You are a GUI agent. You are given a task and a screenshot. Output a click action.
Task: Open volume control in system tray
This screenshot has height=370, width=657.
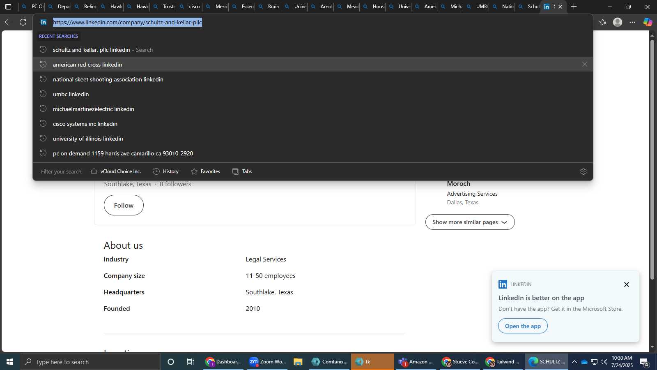coord(604,362)
